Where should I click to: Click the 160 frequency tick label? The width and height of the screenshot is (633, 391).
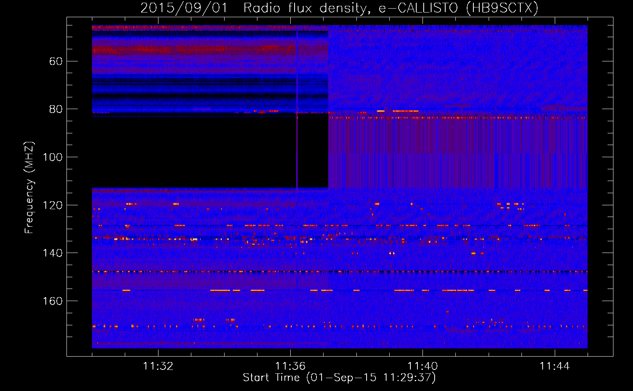[52, 301]
